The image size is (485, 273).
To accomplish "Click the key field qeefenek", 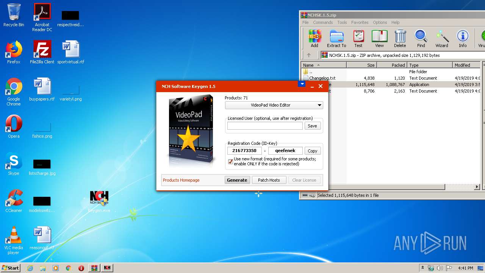I will (285, 151).
